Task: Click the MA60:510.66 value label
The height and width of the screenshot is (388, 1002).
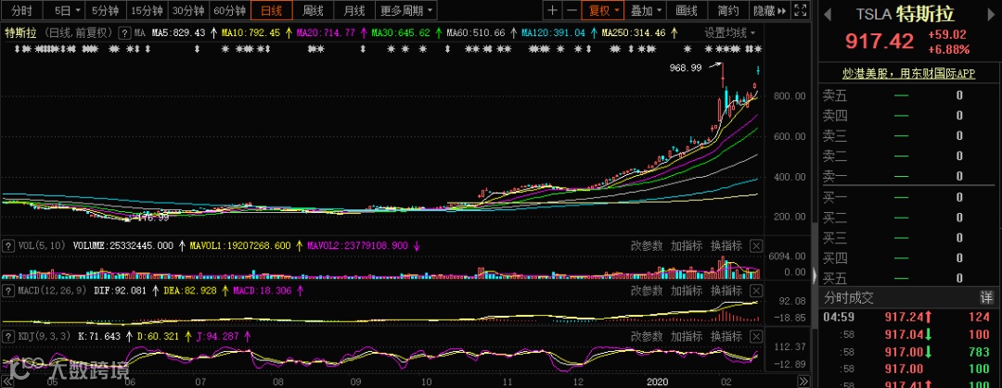Action: coord(475,32)
